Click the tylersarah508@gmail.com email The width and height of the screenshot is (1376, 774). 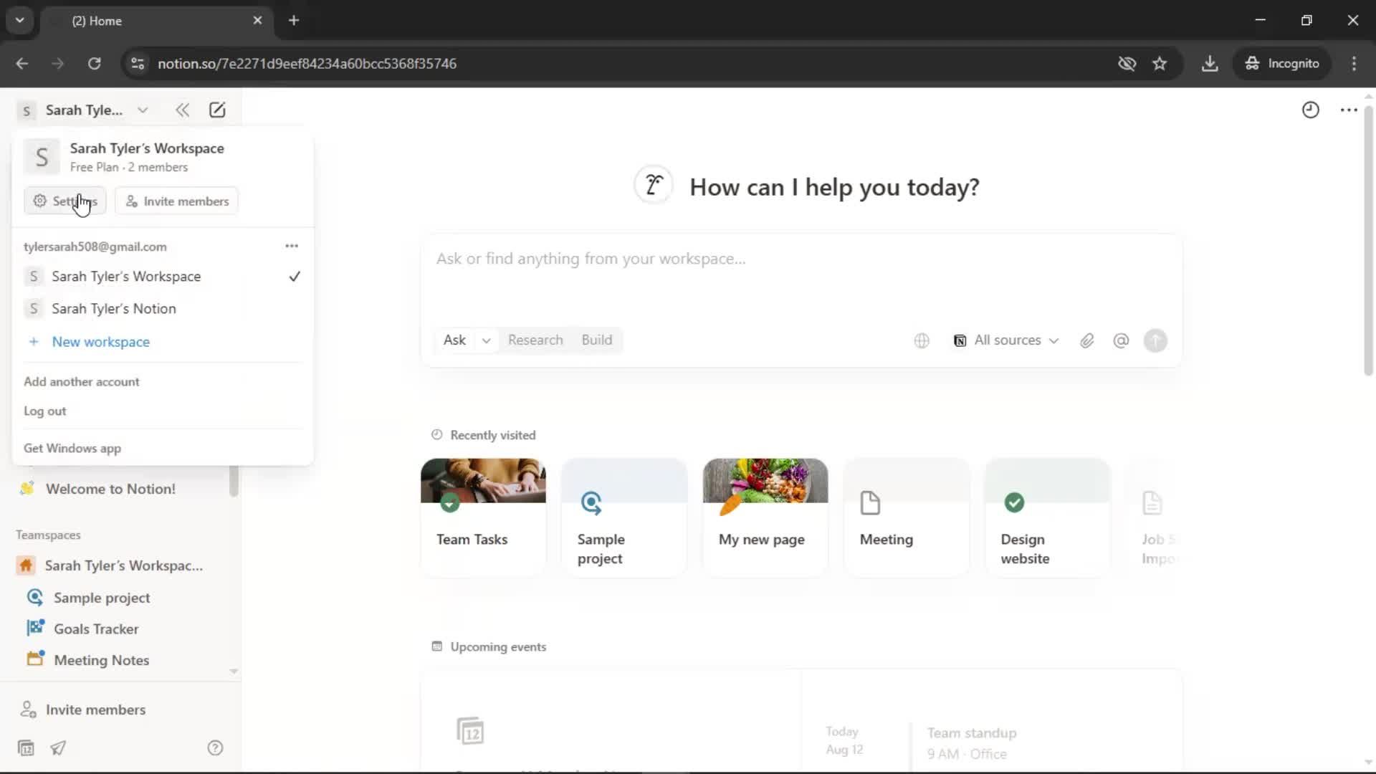pos(95,247)
